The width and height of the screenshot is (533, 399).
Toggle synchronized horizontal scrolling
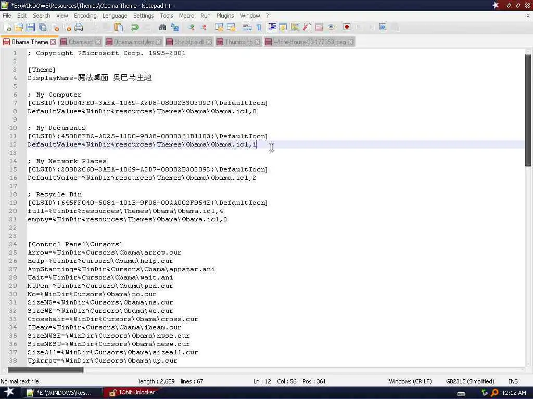(x=231, y=28)
